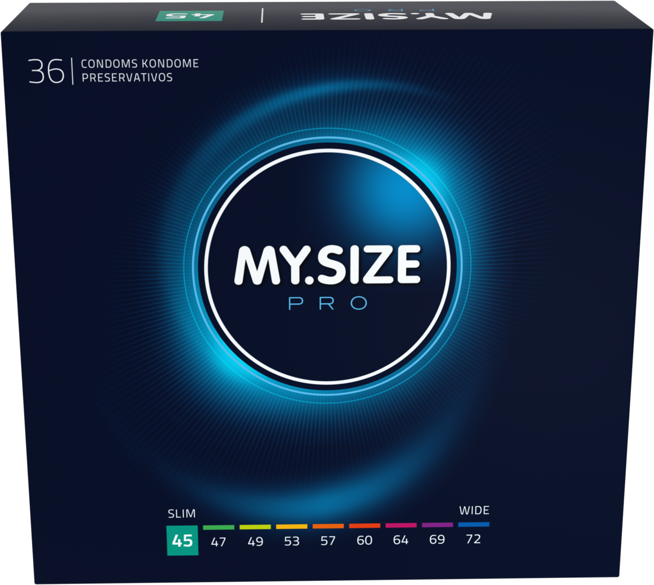The image size is (654, 585).
Task: Click the blue bar above 72
Action: pyautogui.click(x=473, y=524)
